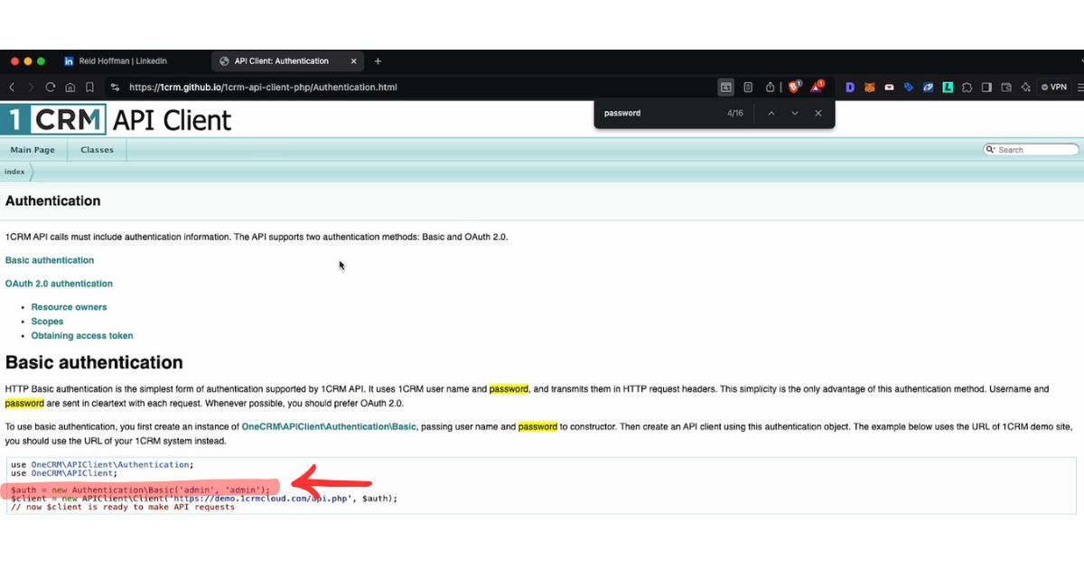Screen dimensions: 1084x569
Task: Click the share icon in address bar
Action: click(x=770, y=88)
